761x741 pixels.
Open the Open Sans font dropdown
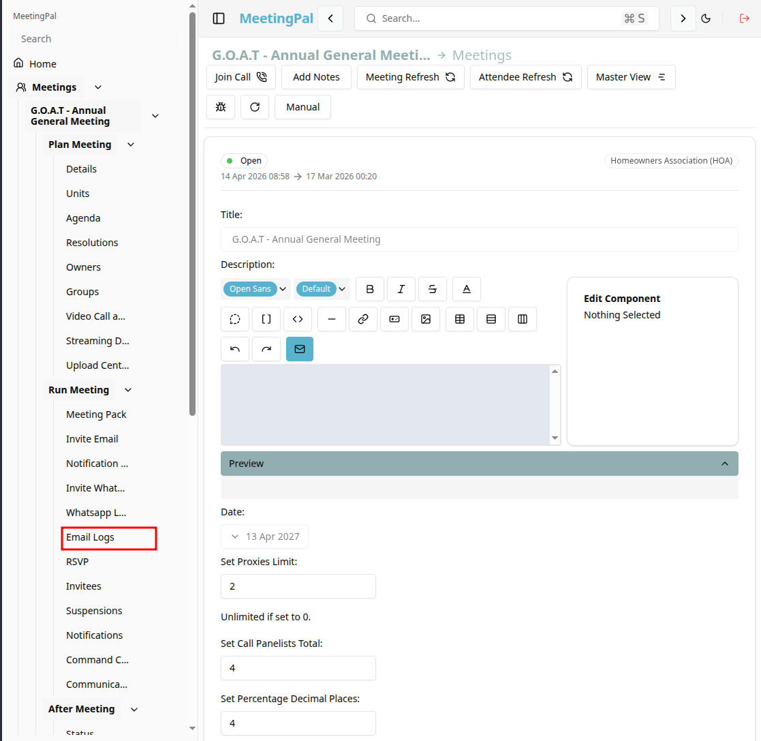(255, 289)
